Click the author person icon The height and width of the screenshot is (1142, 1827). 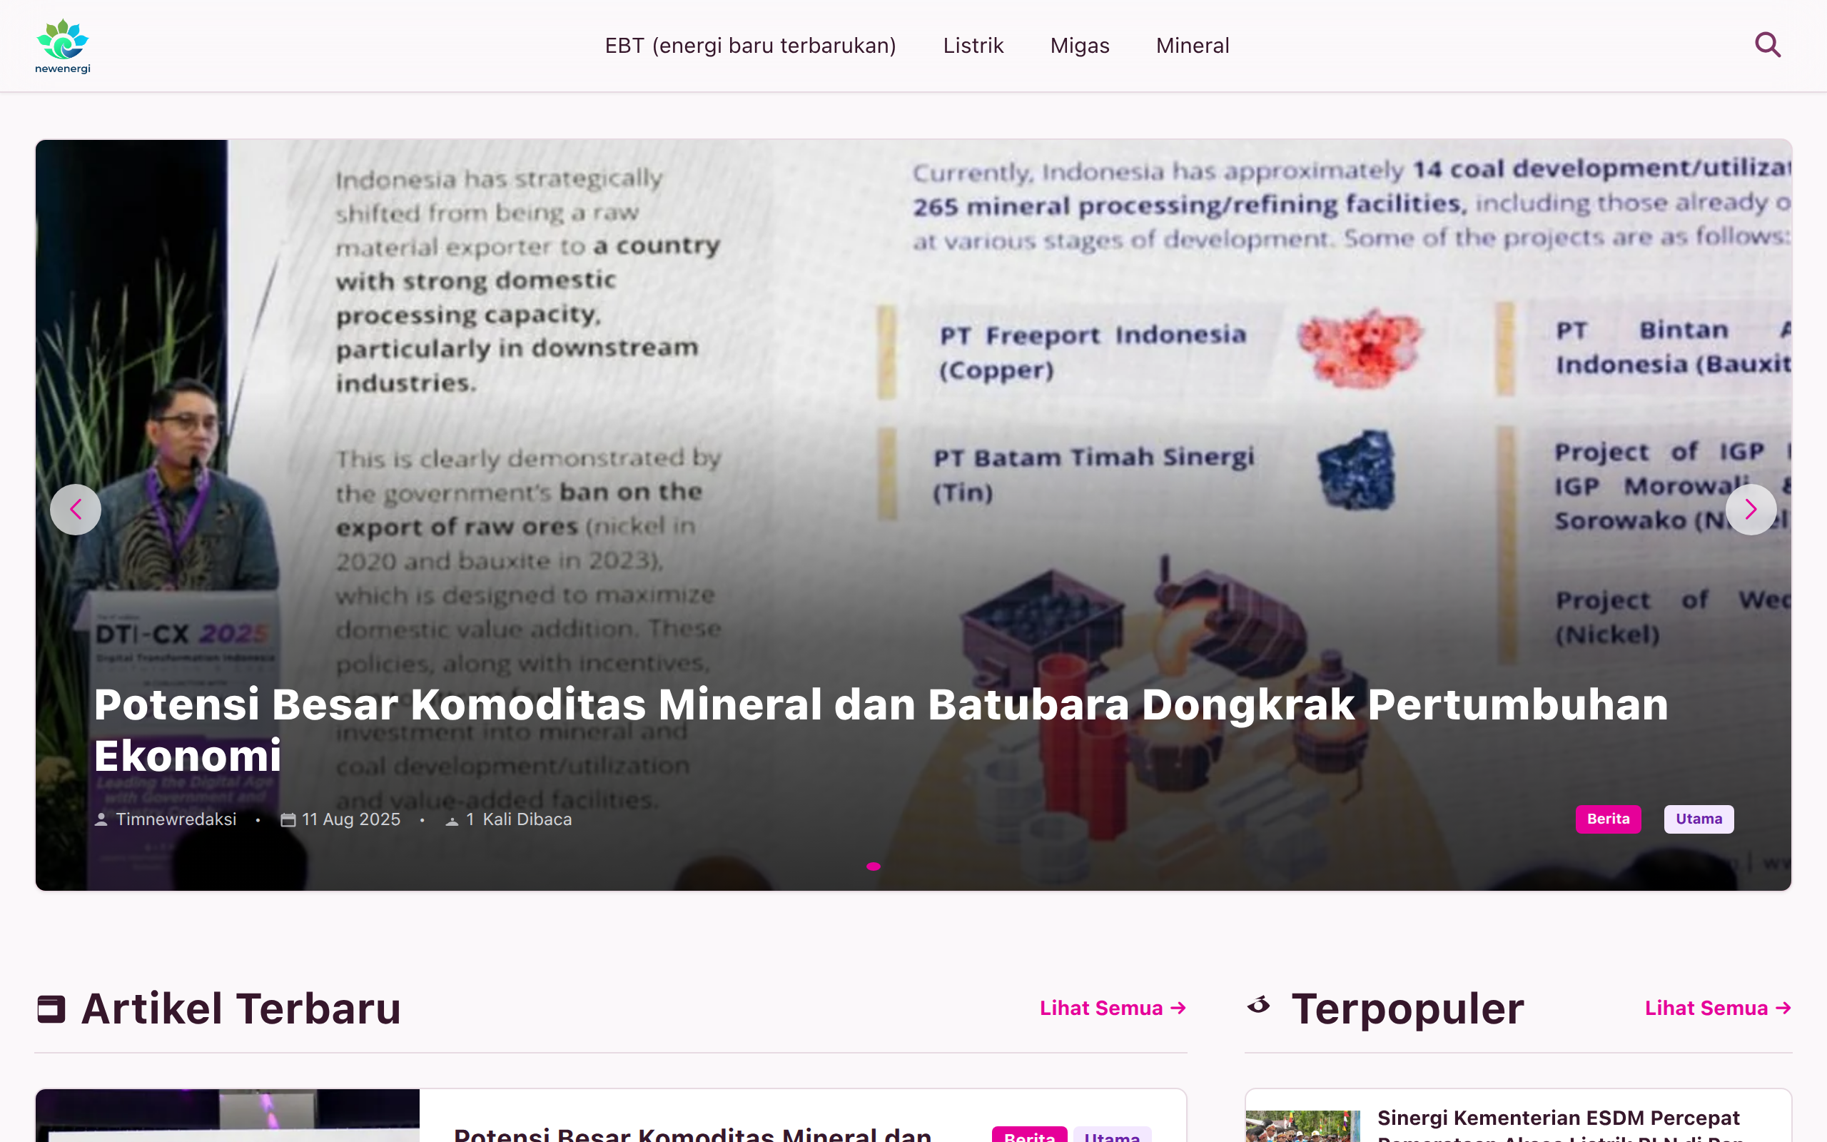tap(101, 819)
